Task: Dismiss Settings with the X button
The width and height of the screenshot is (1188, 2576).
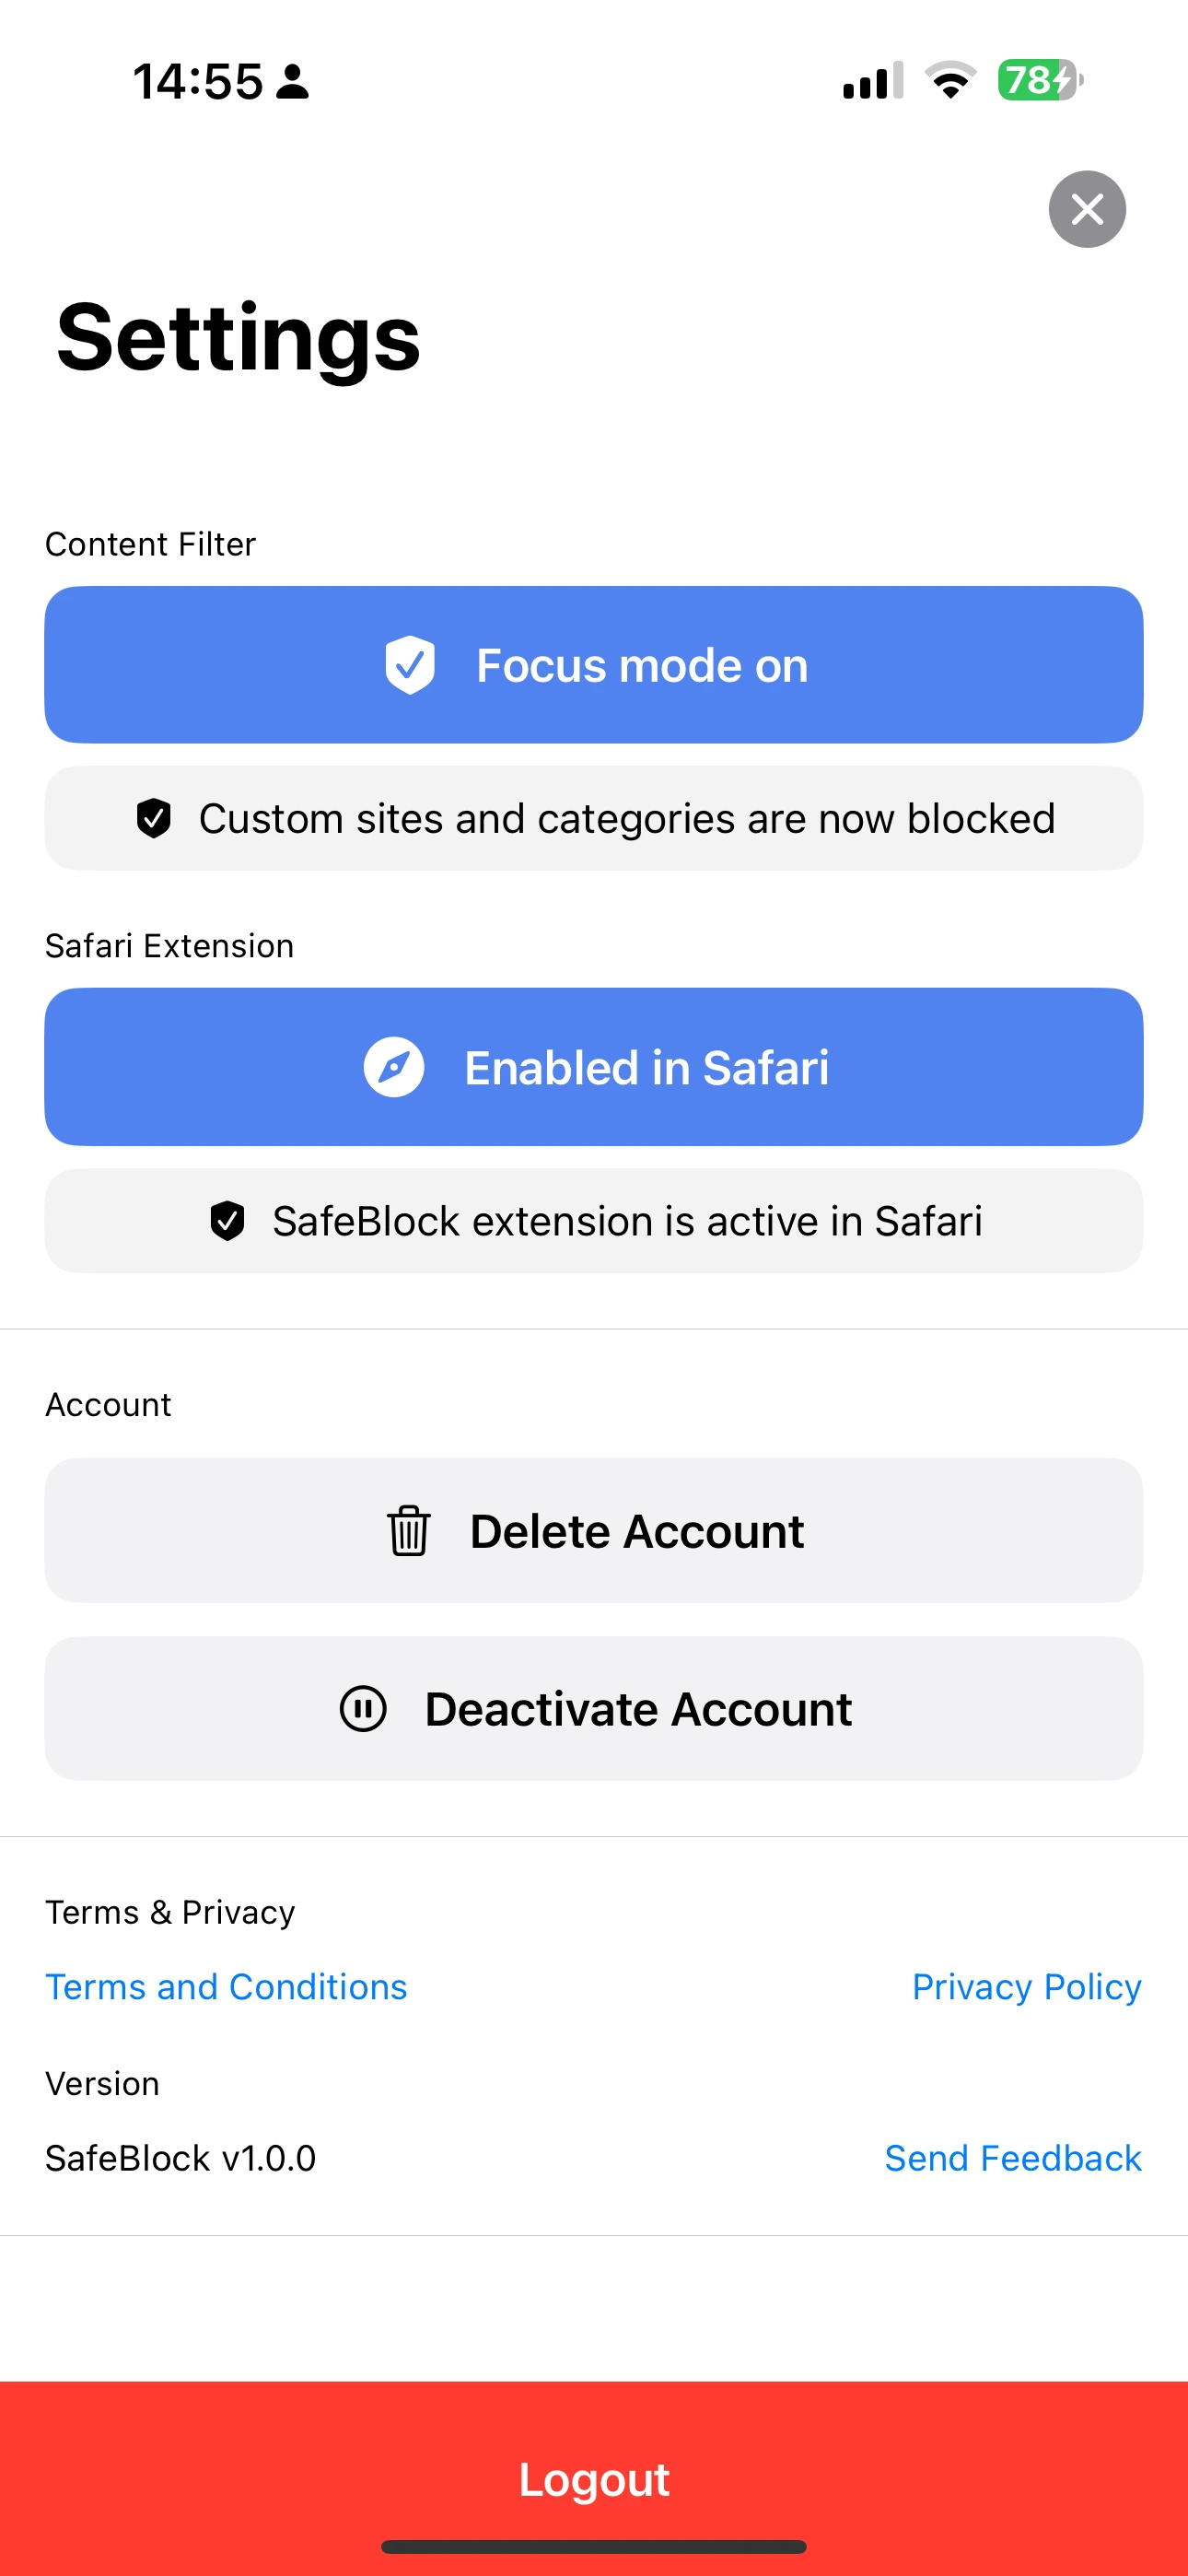Action: click(1087, 209)
